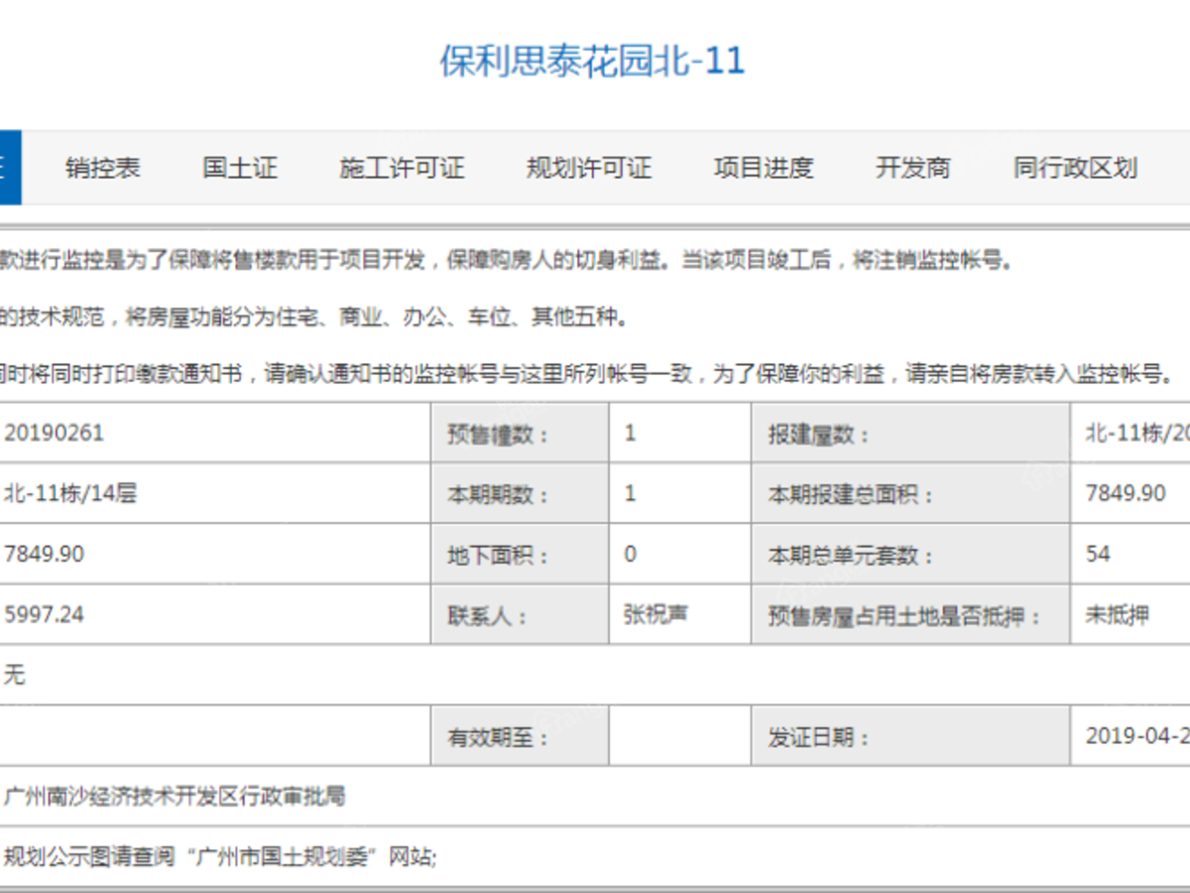Select the permit number 20190261
This screenshot has height=893, width=1190.
(x=54, y=434)
